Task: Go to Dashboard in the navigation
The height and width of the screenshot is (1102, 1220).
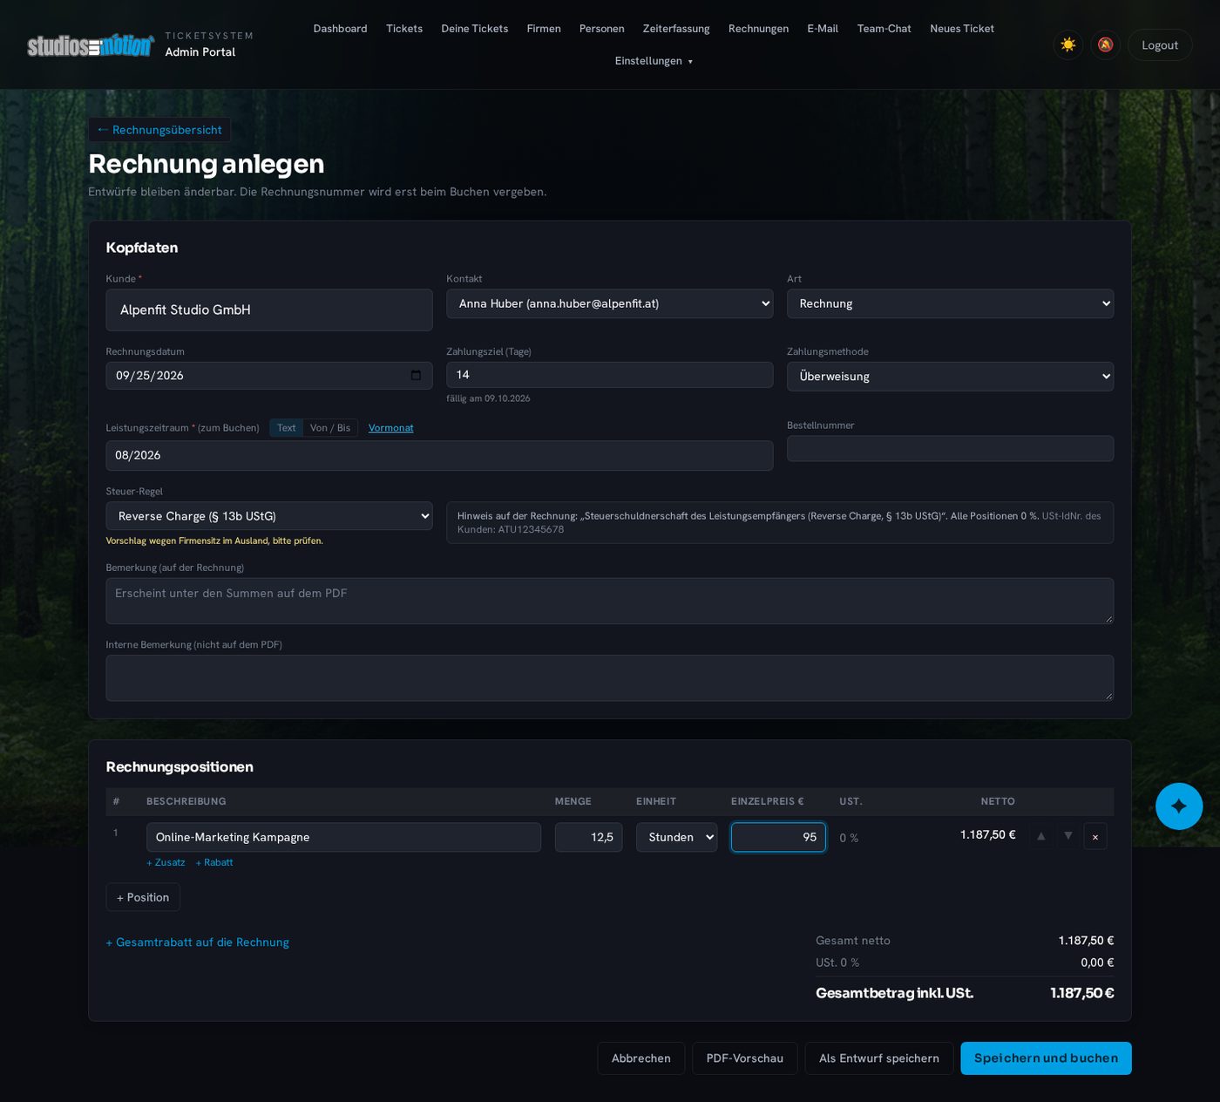Action: point(341,29)
